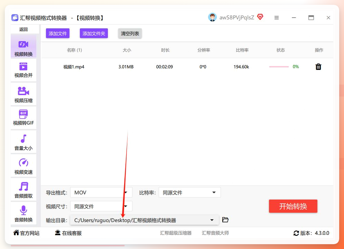
Task: Click the 添加文件夹 button
Action: click(94, 33)
